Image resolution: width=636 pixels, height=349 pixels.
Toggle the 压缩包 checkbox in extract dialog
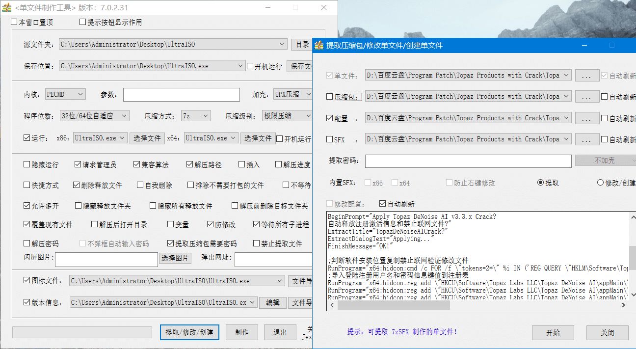330,97
